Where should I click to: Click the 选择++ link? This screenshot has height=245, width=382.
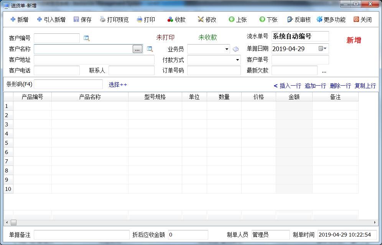click(118, 85)
